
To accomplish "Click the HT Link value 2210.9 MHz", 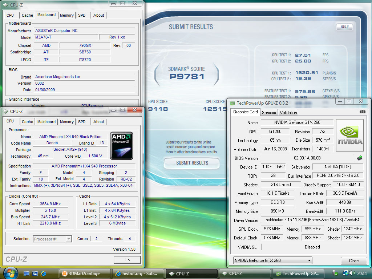I will point(50,223).
